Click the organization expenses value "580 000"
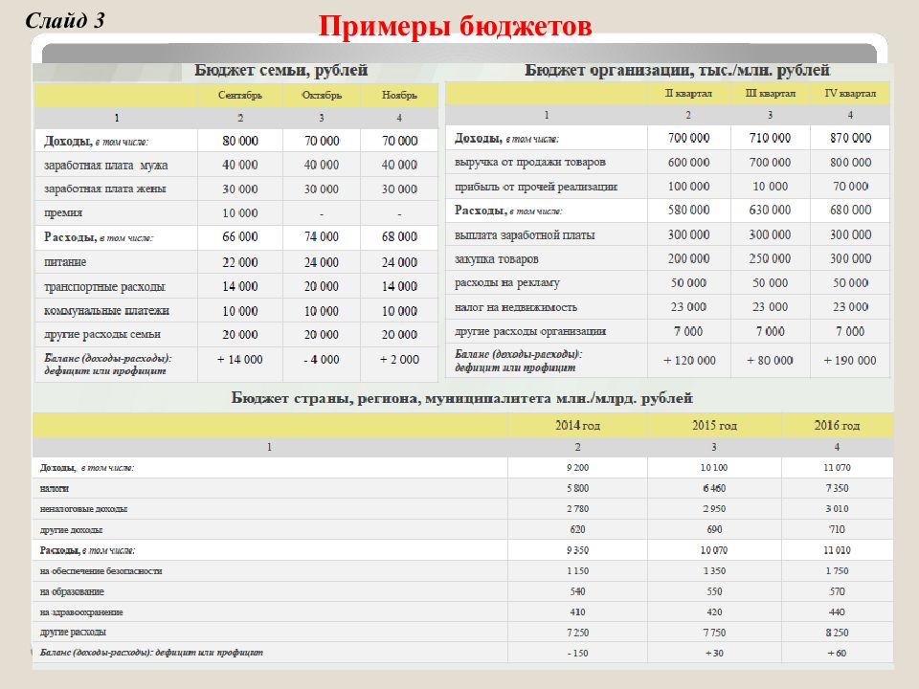 [688, 210]
